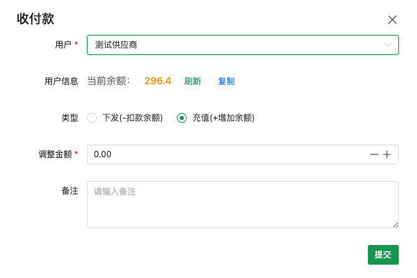
Task: Refresh balance via 刷新 link
Action: [192, 81]
